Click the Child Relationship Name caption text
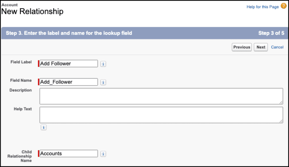Viewport: 289px width, 167px height. pyautogui.click(x=19, y=156)
